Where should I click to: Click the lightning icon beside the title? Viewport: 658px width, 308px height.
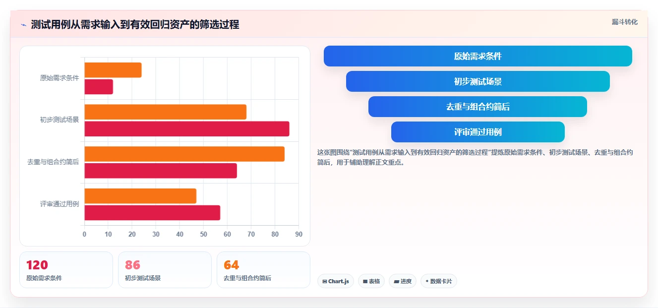pos(23,25)
